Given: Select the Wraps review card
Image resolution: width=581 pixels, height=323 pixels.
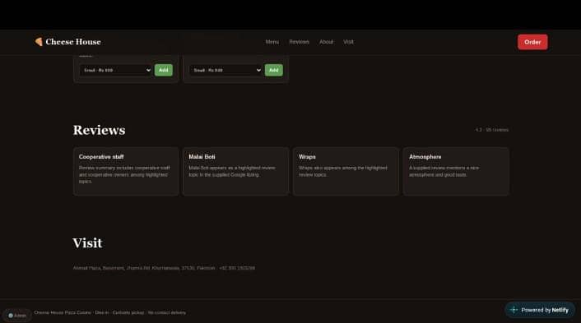Looking at the screenshot, I should pyautogui.click(x=346, y=171).
